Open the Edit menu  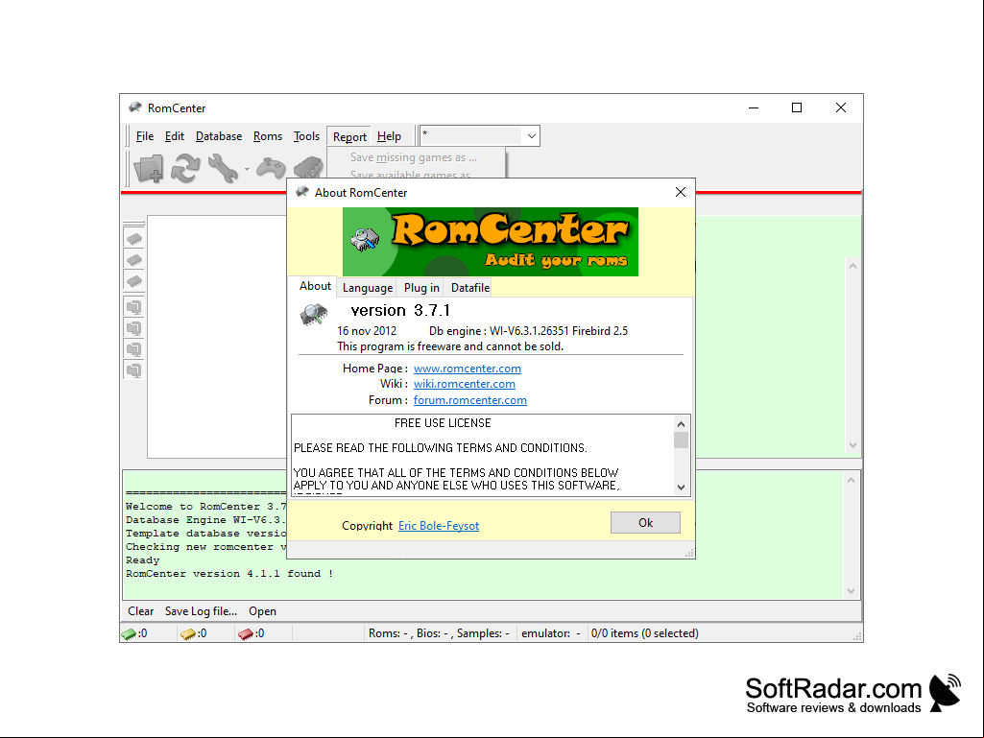tap(175, 136)
